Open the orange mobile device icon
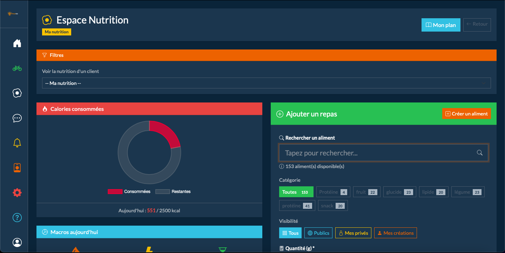This screenshot has width=505, height=253. click(x=17, y=168)
